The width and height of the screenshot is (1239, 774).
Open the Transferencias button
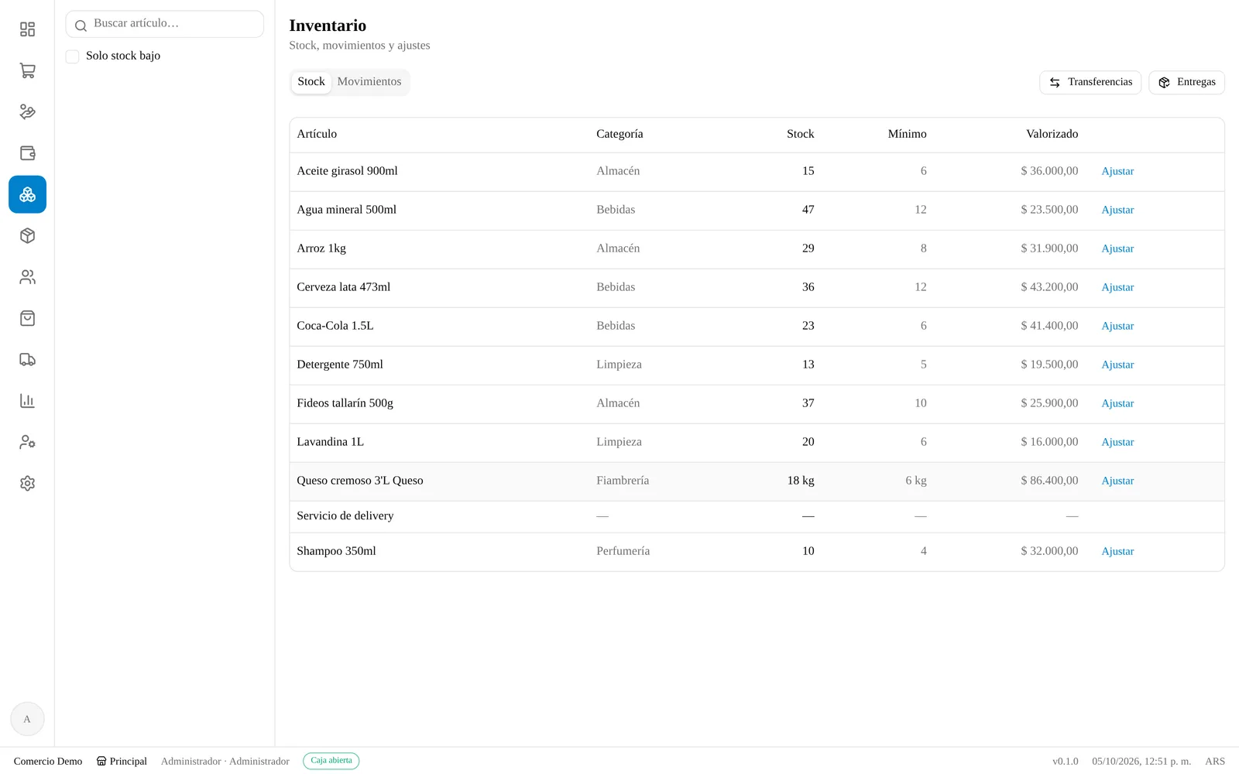tap(1090, 82)
